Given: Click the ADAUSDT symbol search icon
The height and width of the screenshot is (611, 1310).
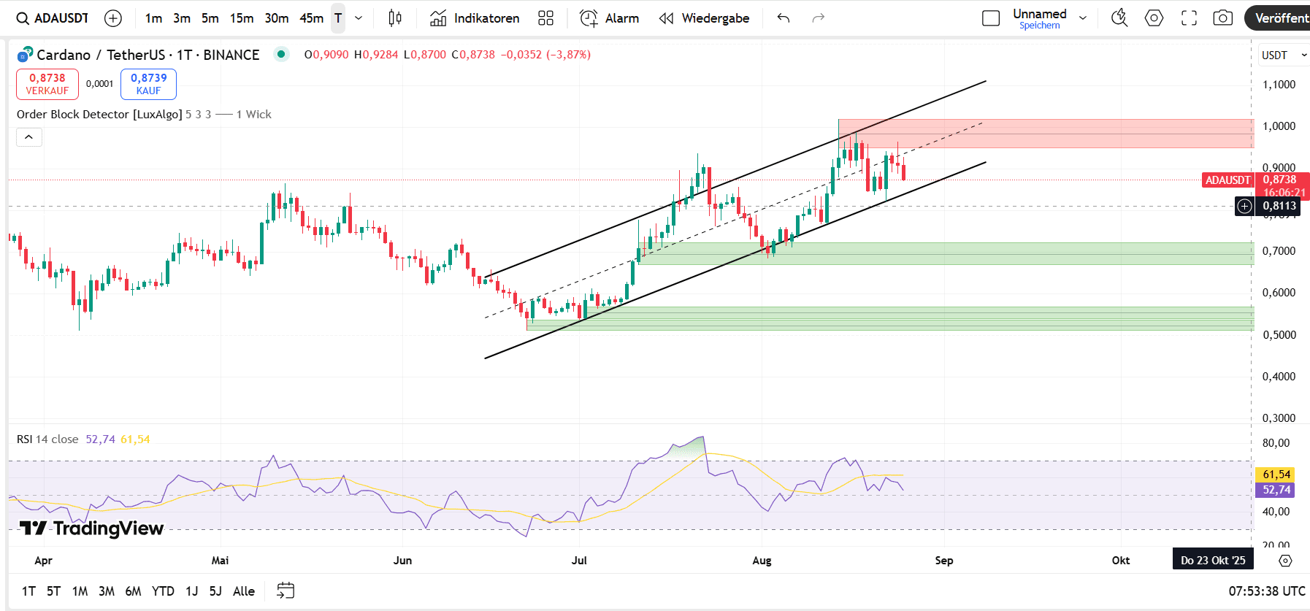Looking at the screenshot, I should [x=23, y=18].
